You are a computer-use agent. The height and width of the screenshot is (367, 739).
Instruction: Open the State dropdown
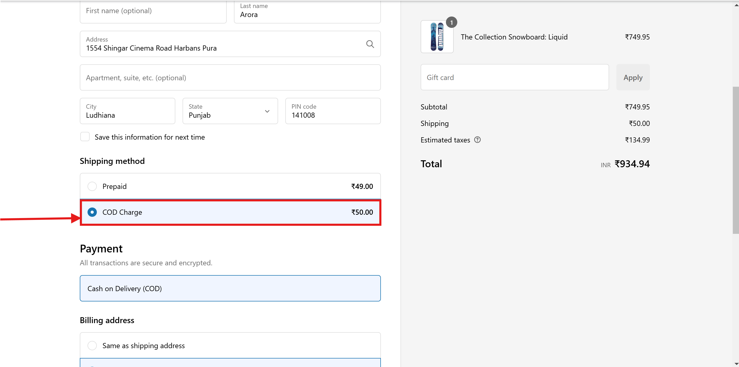point(230,111)
